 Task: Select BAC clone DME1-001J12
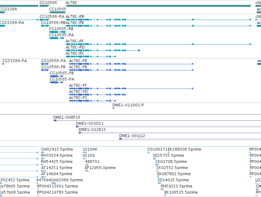[x=190, y=139]
